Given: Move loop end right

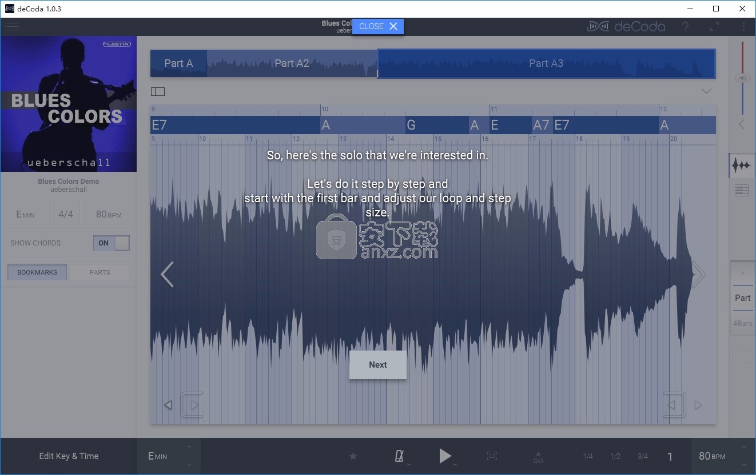Looking at the screenshot, I should [698, 405].
